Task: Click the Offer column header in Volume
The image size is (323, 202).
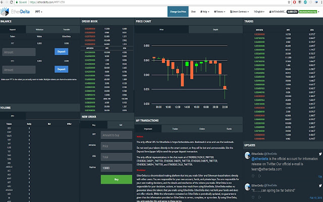Action: 69,124
